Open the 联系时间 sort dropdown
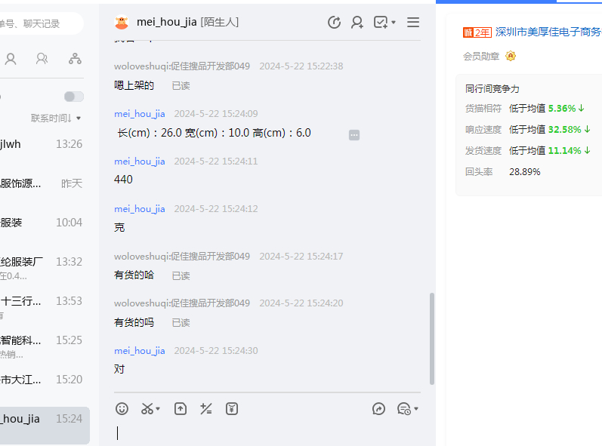Viewport: 602px width, 446px height. pyautogui.click(x=56, y=118)
